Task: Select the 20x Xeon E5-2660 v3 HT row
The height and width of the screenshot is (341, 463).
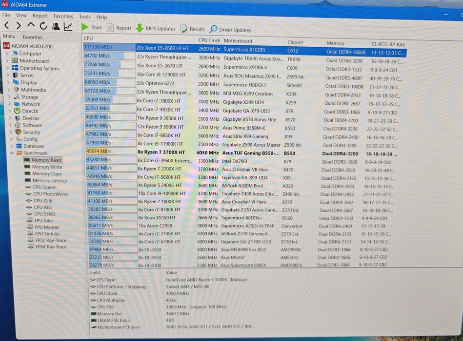Action: coord(245,50)
